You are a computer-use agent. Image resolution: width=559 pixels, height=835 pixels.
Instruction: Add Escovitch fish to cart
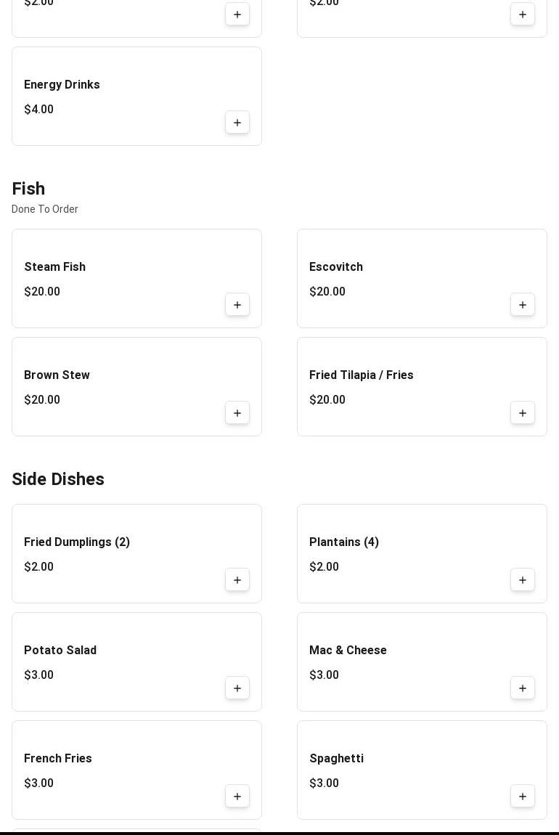pyautogui.click(x=523, y=305)
